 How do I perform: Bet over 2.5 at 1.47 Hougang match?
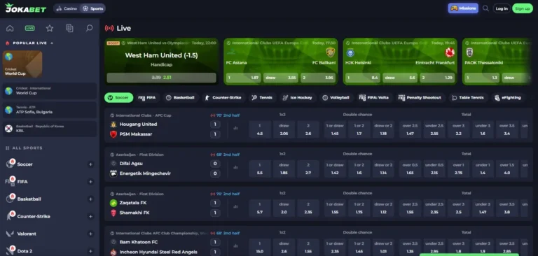pyautogui.click(x=410, y=129)
